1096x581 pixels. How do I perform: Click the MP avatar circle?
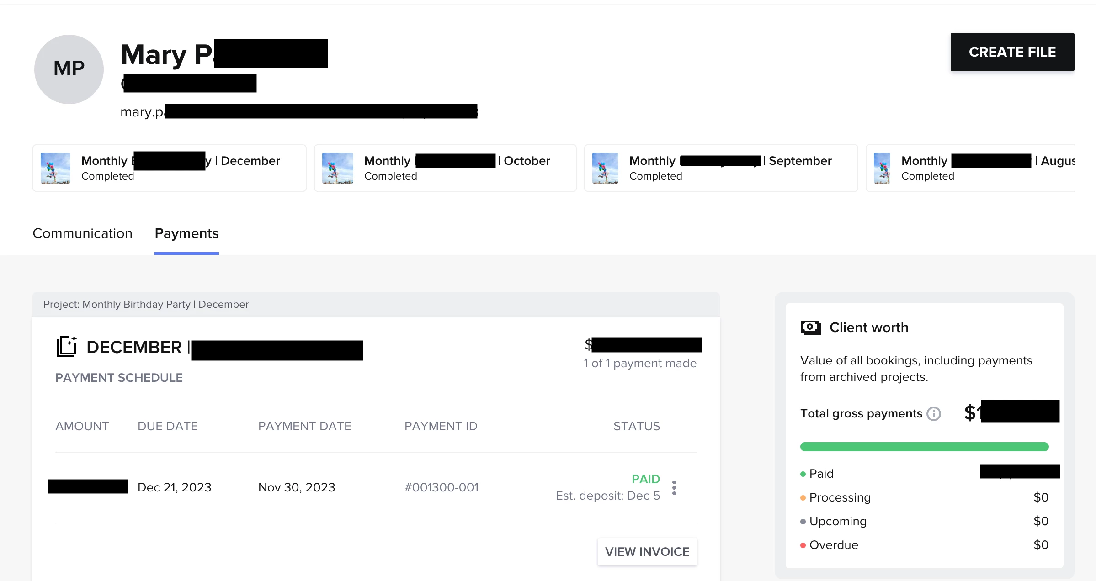click(x=69, y=69)
